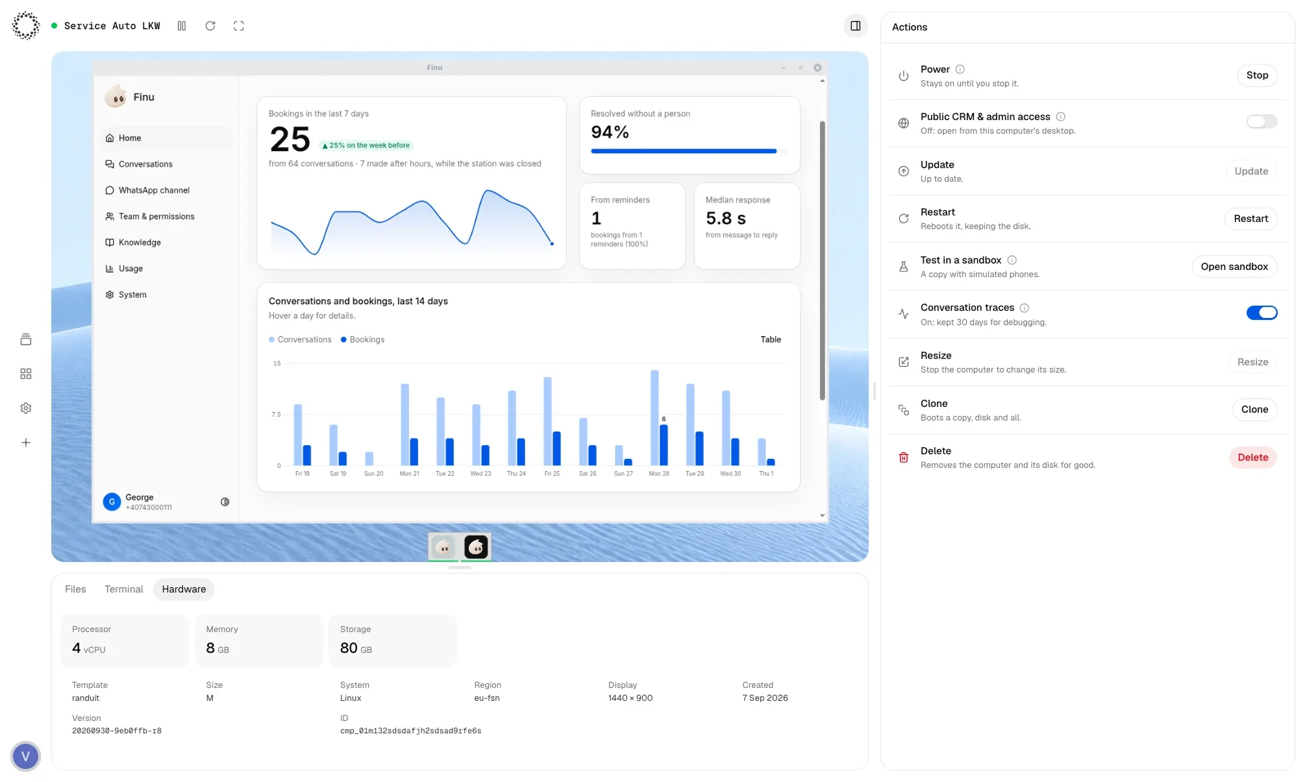Switch to the Terminal tab
This screenshot has width=1307, height=782.
click(124, 589)
